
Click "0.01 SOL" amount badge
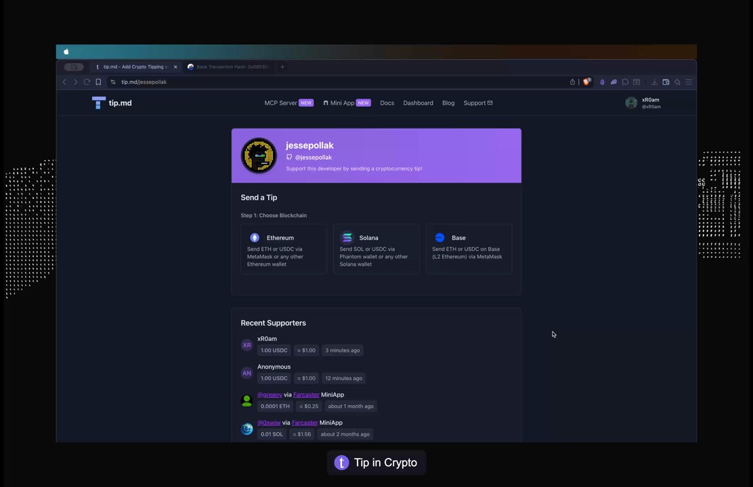pos(272,434)
